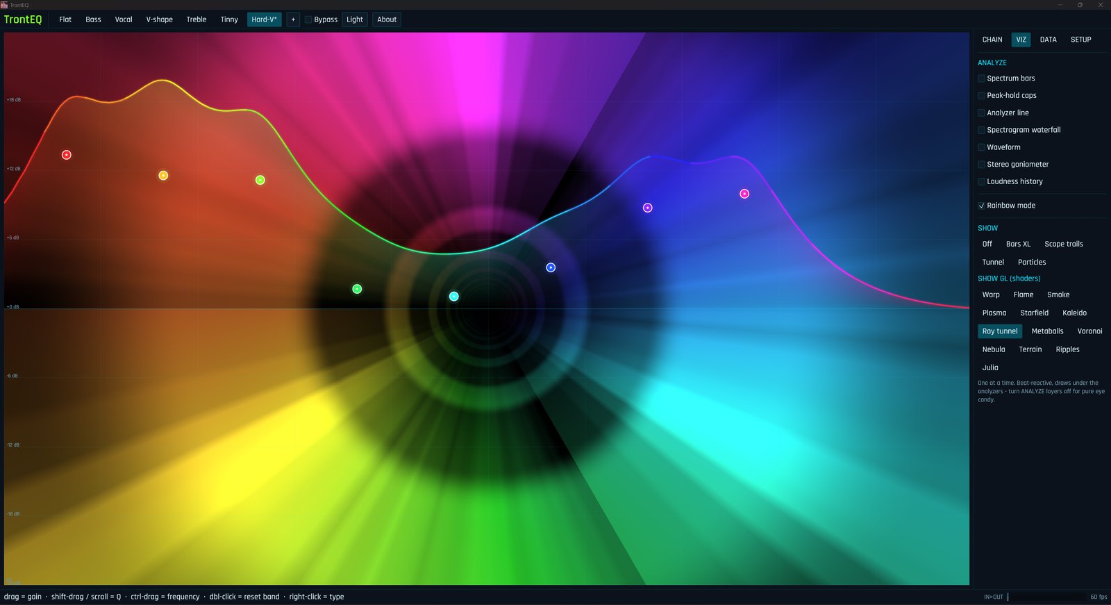The image size is (1111, 605).
Task: Select Nebula shader
Action: (994, 349)
